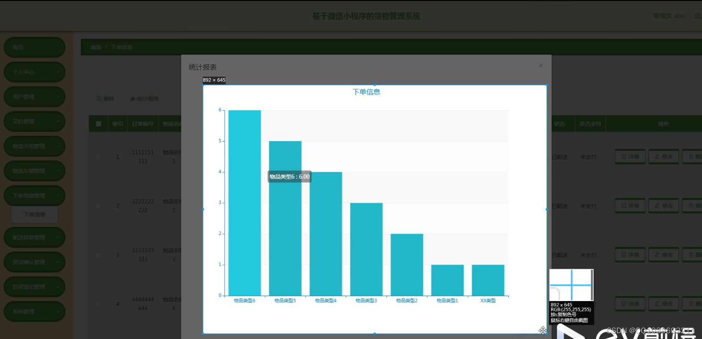Click 未支付 in the second row
702x339 pixels.
588,206
